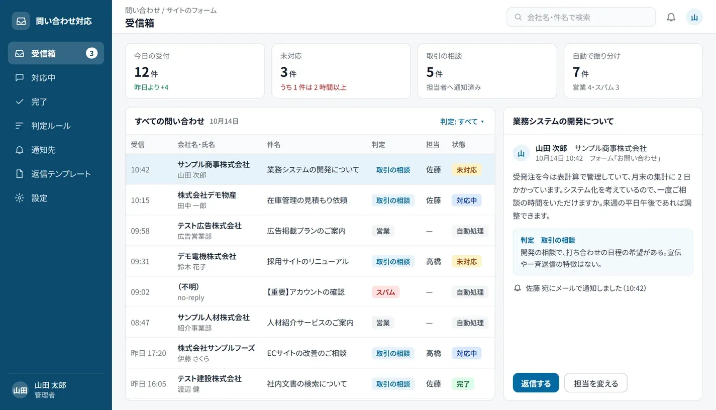This screenshot has width=716, height=410.
Task: Open 判定ルール in the sidebar
Action: tap(56, 126)
